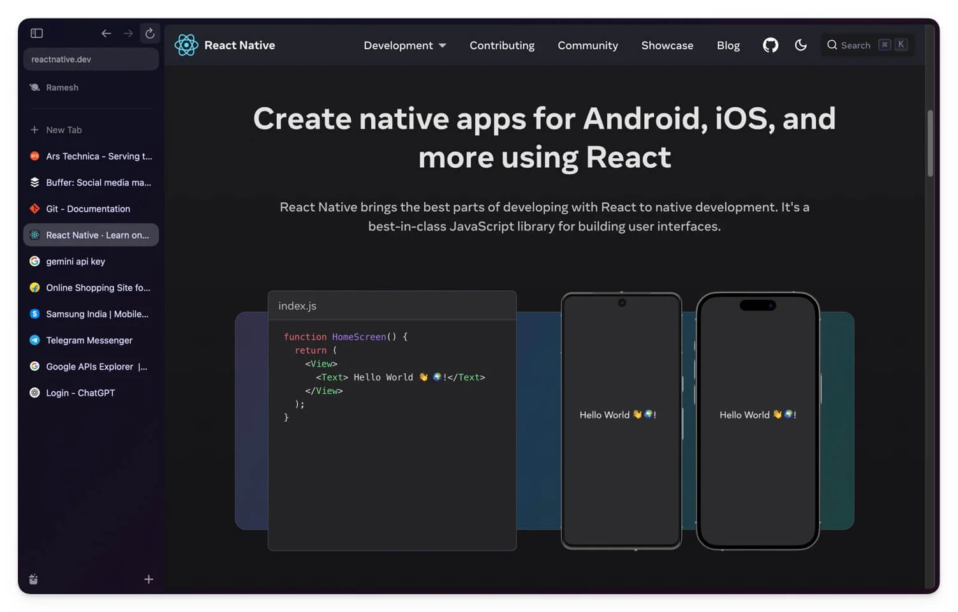This screenshot has width=958, height=612.
Task: Open a New Tab from the sidebar
Action: 64,130
